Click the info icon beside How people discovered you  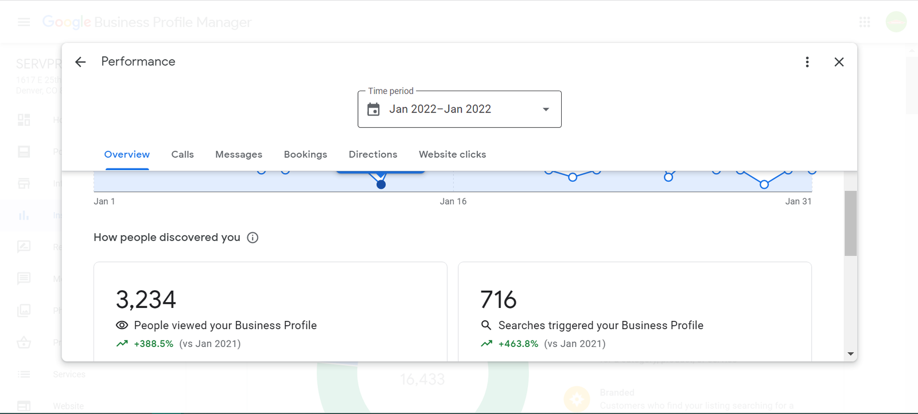click(252, 237)
